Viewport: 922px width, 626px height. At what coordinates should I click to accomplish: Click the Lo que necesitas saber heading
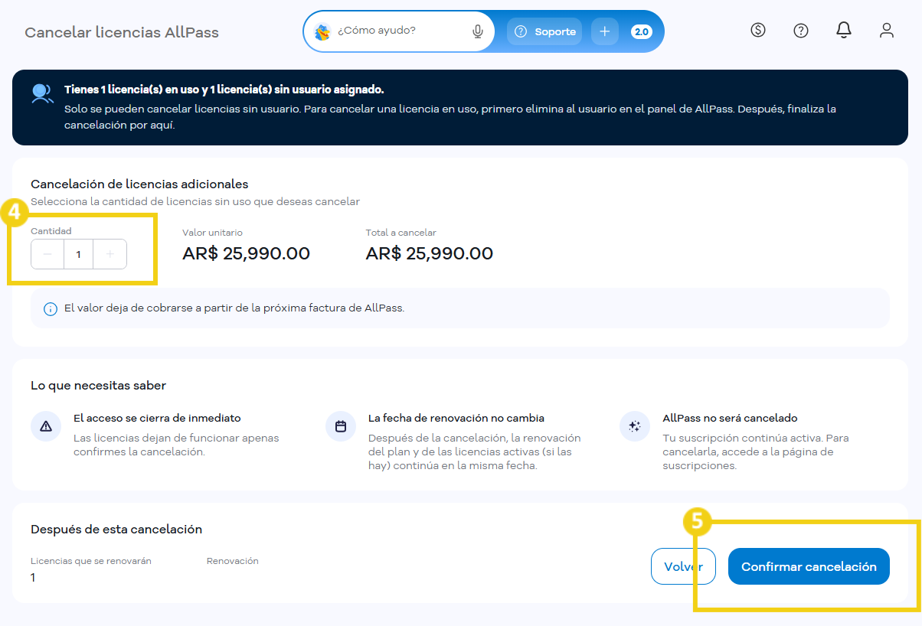(98, 386)
